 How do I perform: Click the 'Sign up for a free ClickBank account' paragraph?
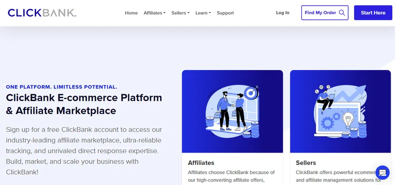[84, 151]
